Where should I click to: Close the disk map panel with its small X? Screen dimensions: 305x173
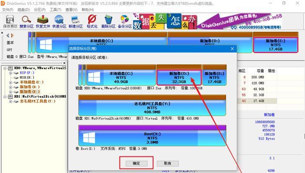click(x=2, y=33)
